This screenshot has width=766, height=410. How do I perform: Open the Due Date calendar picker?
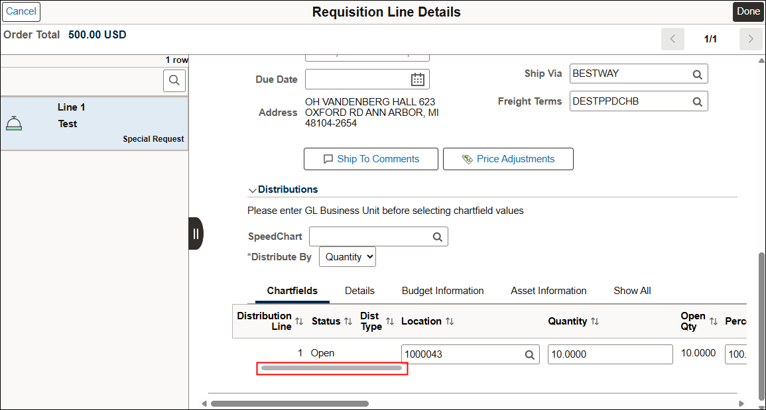[x=417, y=79]
